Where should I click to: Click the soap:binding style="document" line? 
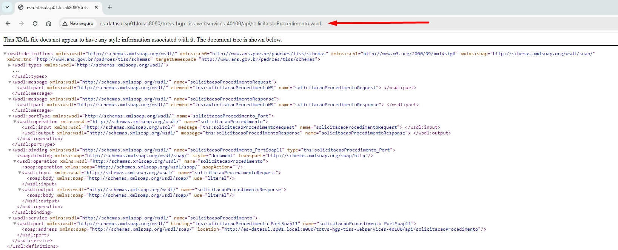point(195,156)
